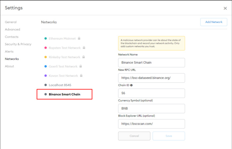232x149 pixels.
Task: Switch to Security & Privacy settings
Action: (18, 44)
